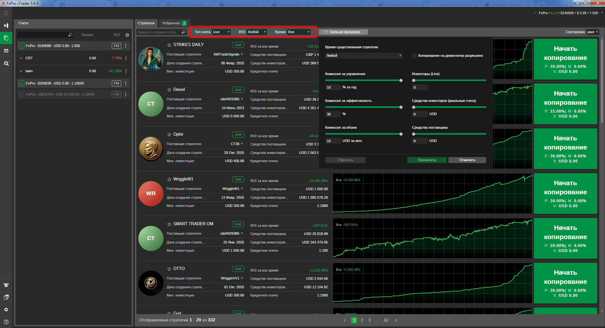Click the Отменить button

tap(467, 160)
